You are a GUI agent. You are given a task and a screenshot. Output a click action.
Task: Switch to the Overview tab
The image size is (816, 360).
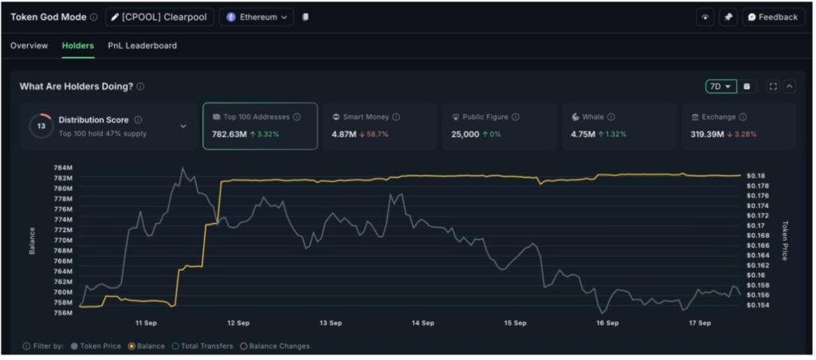(x=29, y=45)
